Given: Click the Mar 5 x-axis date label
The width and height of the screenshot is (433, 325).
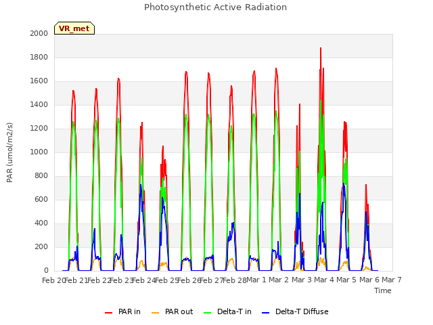Looking at the screenshot, I should tap(346, 280).
